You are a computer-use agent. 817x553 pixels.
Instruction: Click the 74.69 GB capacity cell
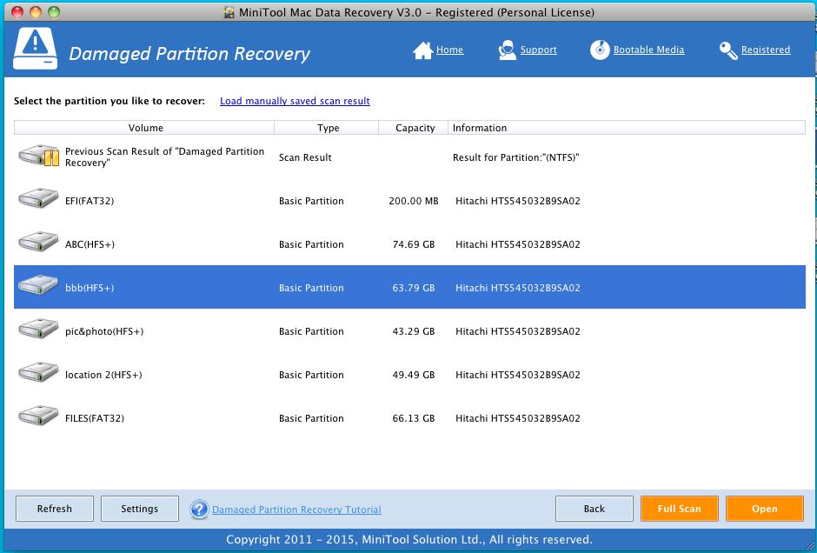pos(414,244)
